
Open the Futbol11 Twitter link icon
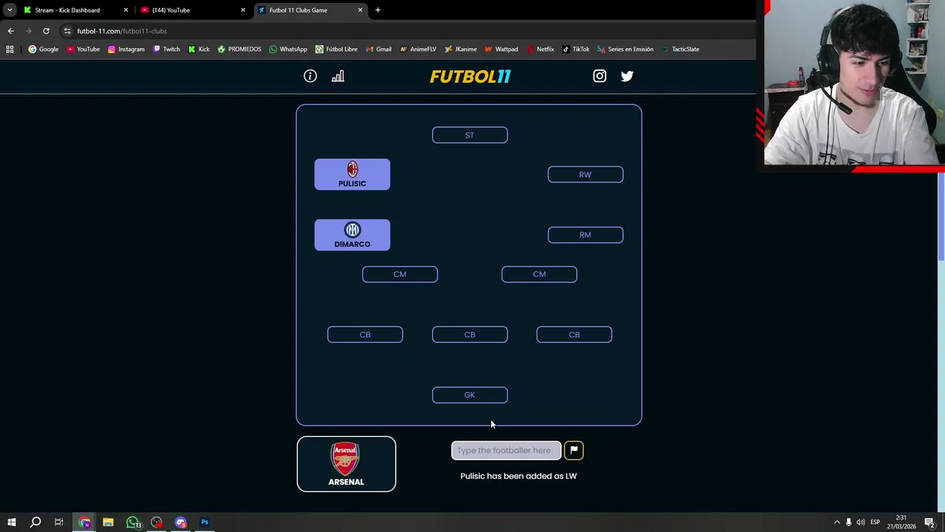[627, 76]
